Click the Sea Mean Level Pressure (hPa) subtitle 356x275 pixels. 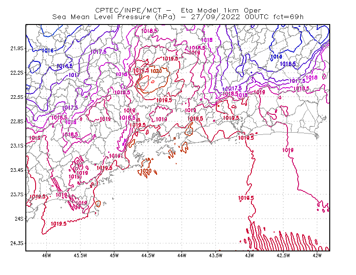114,17
